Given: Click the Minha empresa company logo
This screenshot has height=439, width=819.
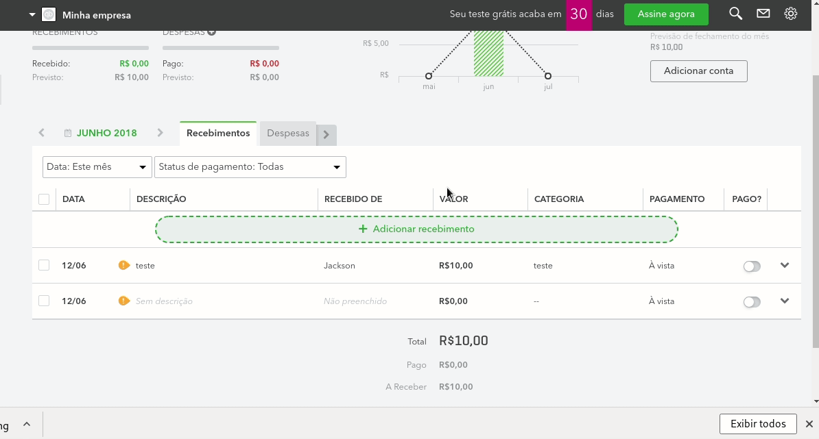Looking at the screenshot, I should 48,13.
